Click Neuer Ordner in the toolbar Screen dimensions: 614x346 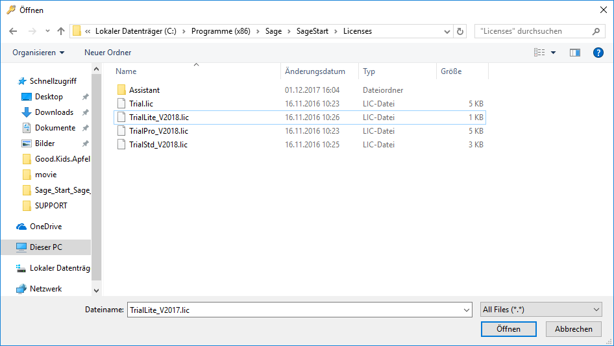point(108,53)
